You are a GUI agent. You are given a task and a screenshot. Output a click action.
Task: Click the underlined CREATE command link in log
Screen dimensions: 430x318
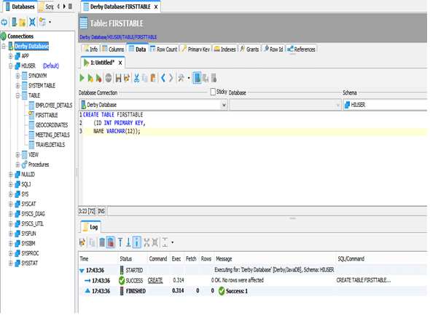point(155,280)
